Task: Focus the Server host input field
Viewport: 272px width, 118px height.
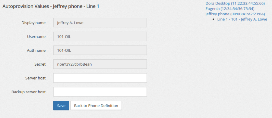Action: point(100,78)
